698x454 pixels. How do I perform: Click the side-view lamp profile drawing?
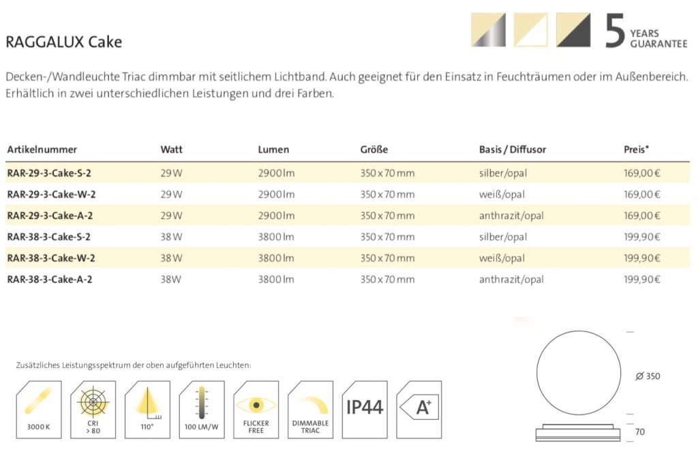pos(578,433)
